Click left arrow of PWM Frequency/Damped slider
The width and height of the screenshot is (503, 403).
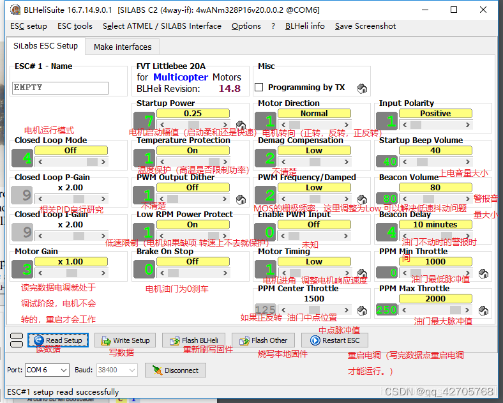[x=283, y=199]
